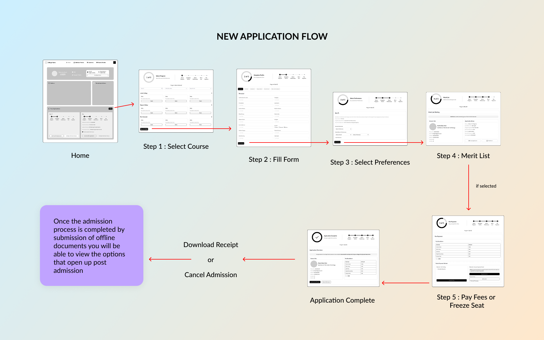Open Support Tickets in the Home banner
This screenshot has width=544, height=340.
tap(77, 75)
